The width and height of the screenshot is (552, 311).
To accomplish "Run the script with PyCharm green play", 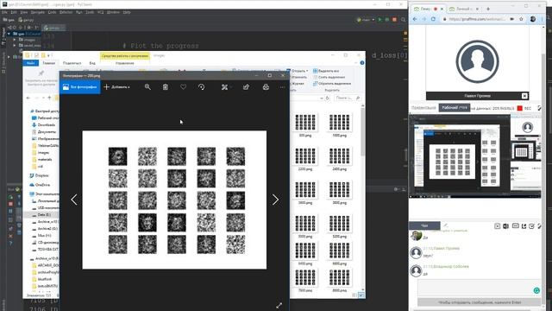I will click(379, 20).
